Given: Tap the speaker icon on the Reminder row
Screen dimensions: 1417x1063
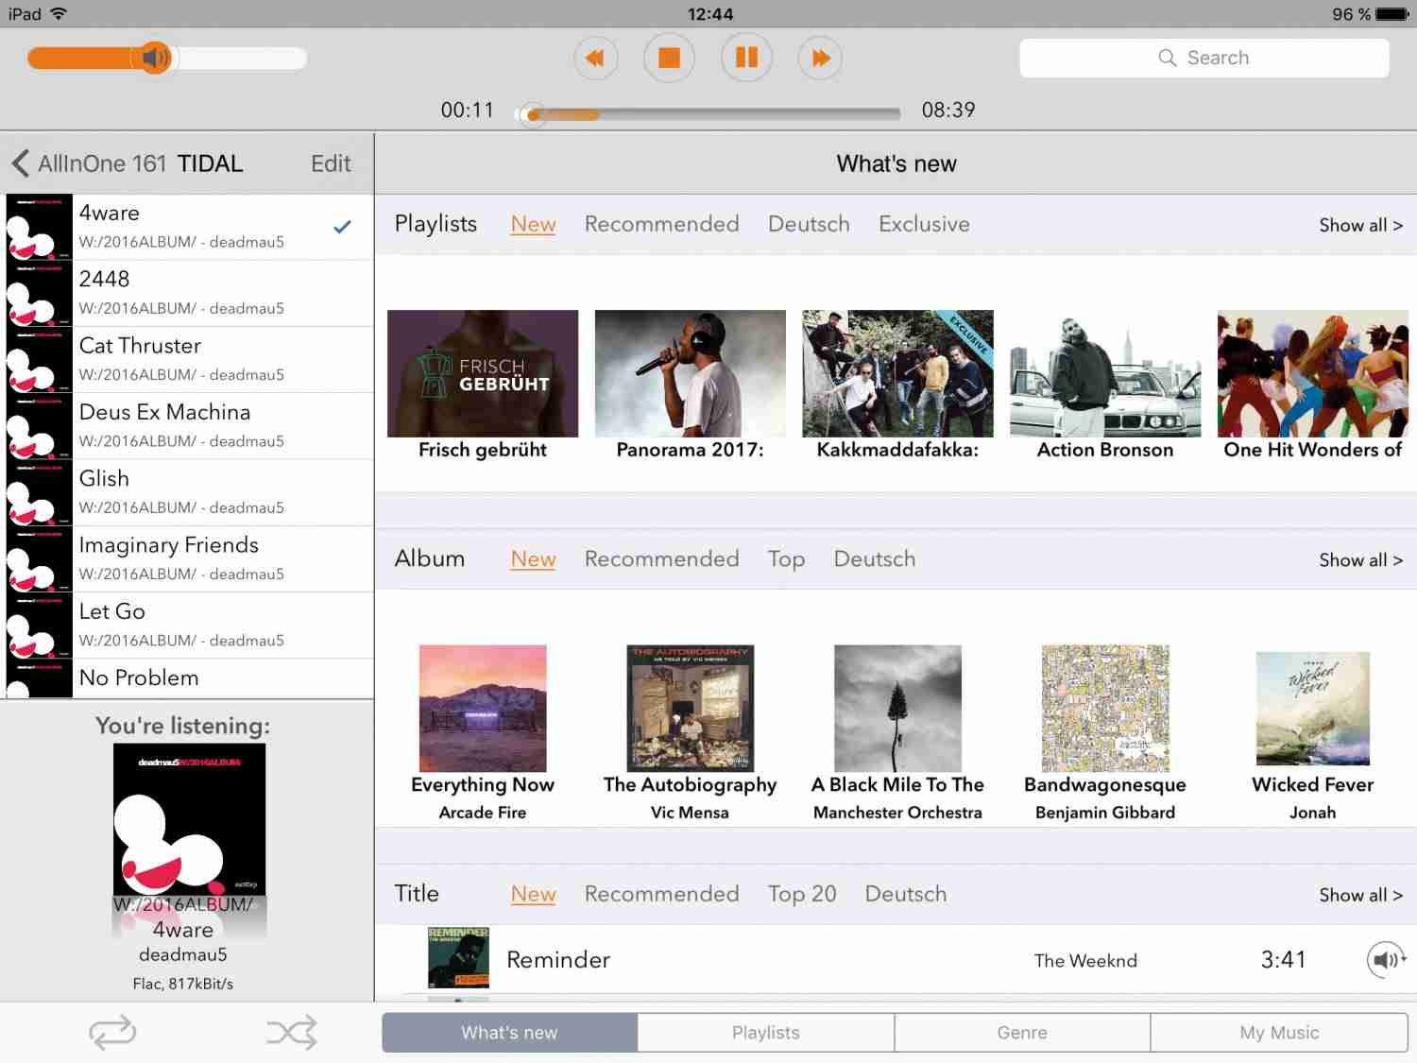Looking at the screenshot, I should point(1386,960).
